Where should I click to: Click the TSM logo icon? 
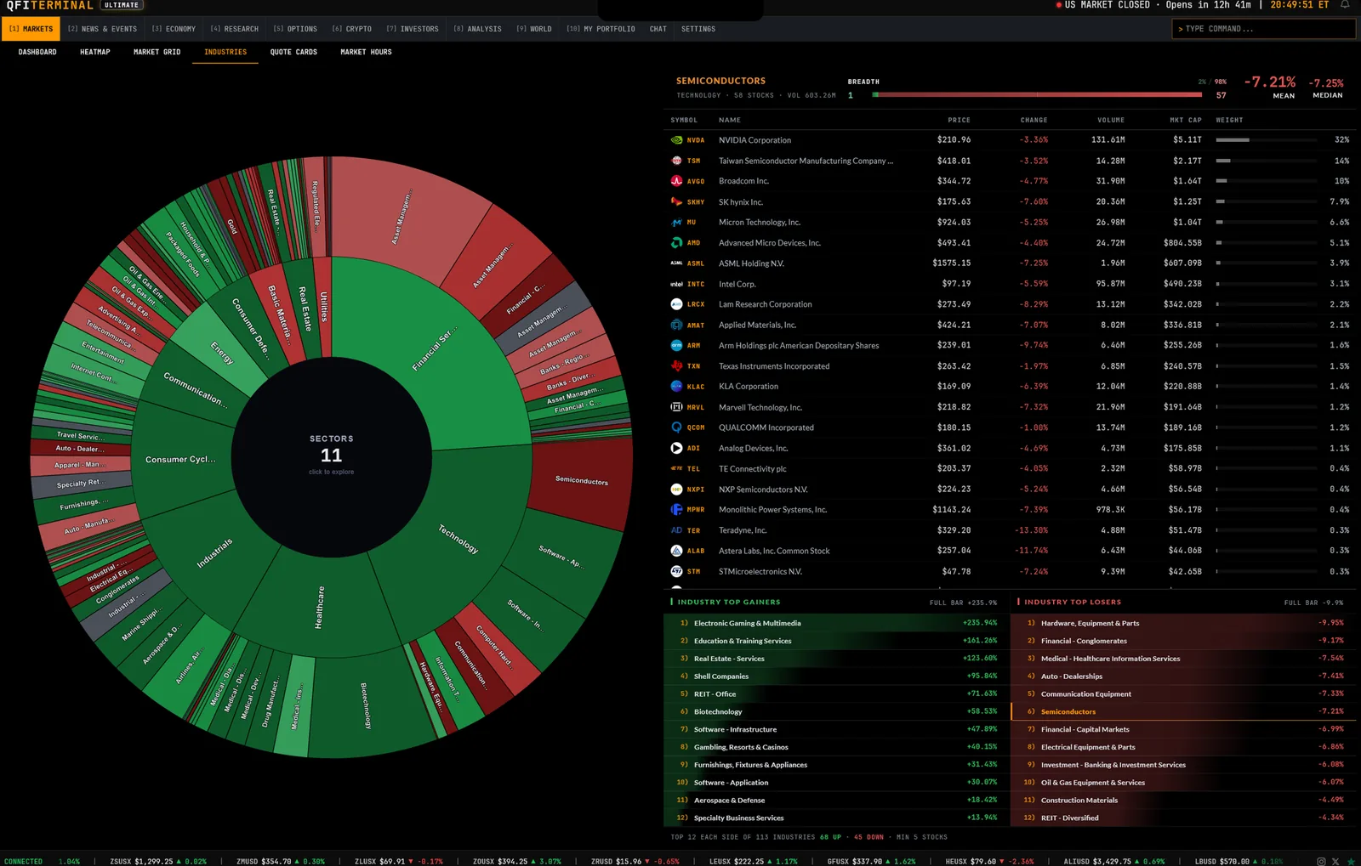coord(676,161)
